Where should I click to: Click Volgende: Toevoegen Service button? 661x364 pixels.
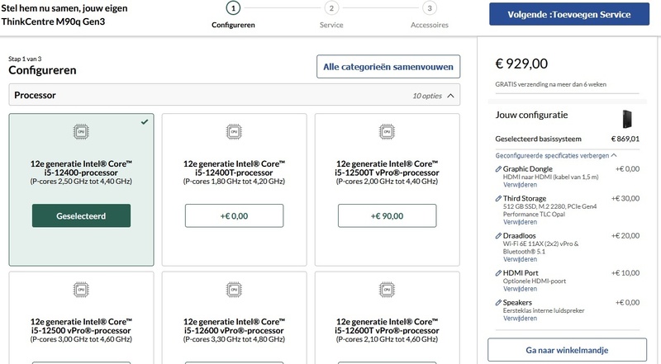click(x=569, y=14)
